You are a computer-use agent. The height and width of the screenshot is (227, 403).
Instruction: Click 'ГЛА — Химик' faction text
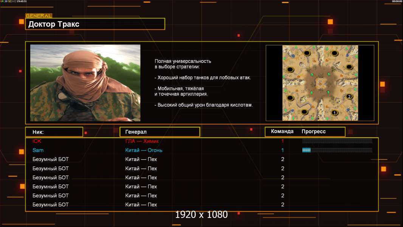[x=142, y=141]
